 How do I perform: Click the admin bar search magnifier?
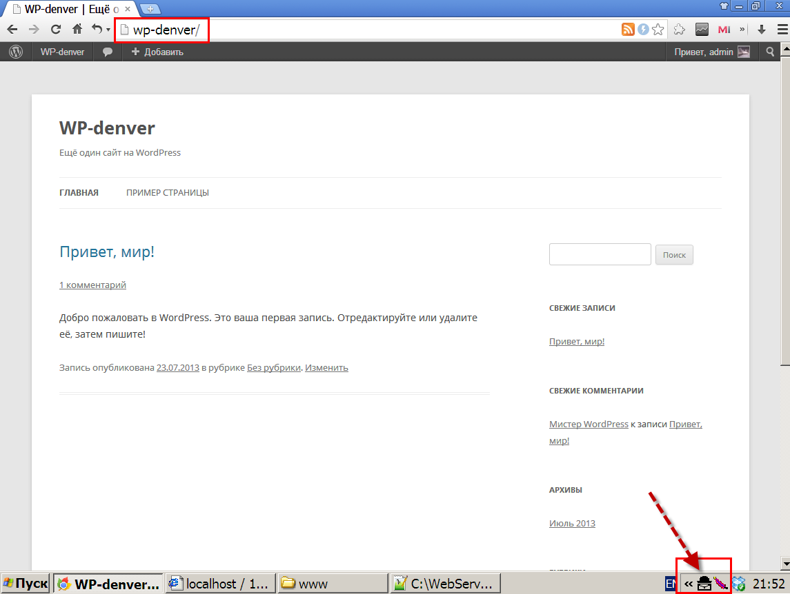point(770,52)
